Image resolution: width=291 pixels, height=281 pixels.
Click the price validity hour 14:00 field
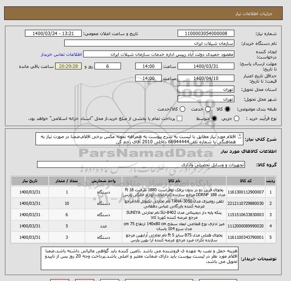149,78
